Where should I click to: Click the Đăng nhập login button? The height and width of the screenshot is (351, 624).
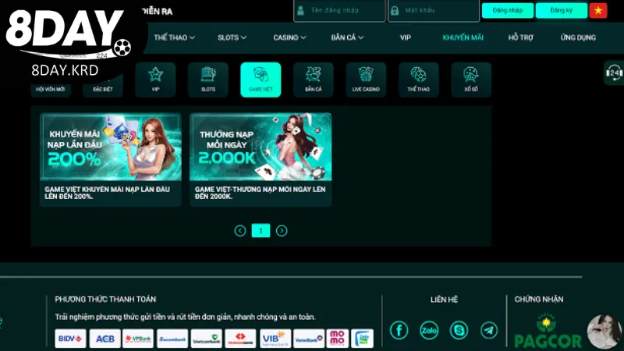click(508, 10)
